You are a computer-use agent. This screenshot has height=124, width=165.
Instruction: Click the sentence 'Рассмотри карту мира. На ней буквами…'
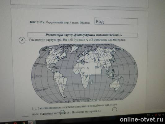tap(77, 40)
